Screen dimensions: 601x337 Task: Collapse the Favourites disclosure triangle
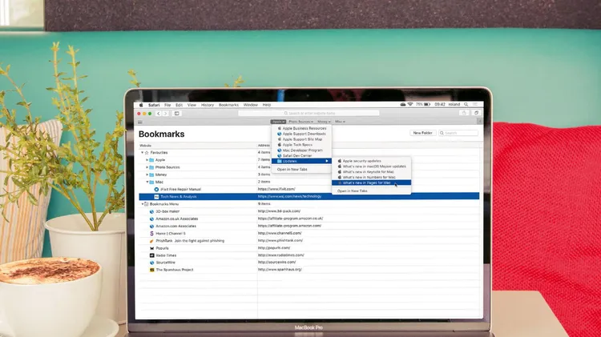[142, 153]
